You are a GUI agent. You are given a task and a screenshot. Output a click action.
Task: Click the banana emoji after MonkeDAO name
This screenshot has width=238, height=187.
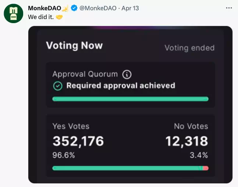click(65, 8)
